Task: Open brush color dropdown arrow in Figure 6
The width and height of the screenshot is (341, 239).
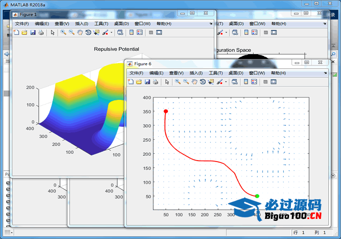Action: [x=226, y=82]
